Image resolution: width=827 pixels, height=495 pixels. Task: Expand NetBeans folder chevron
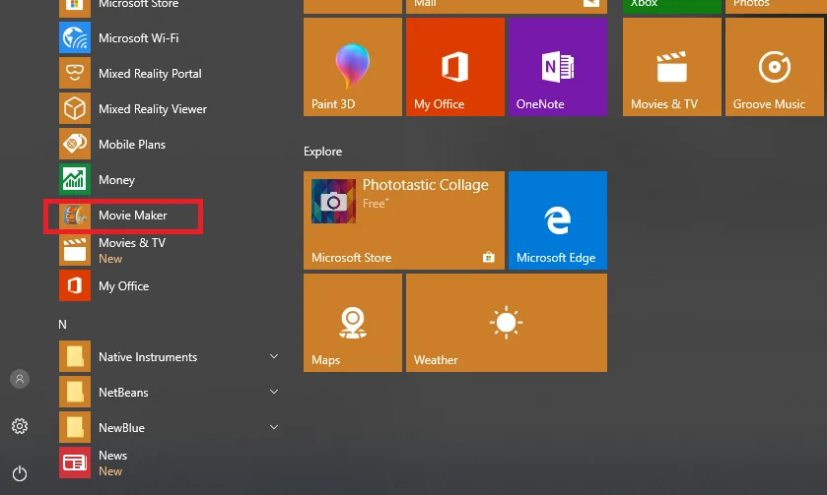click(274, 392)
